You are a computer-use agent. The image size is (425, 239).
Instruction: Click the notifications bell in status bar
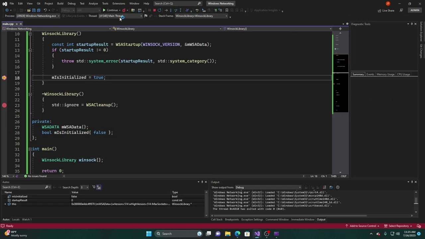click(419, 226)
